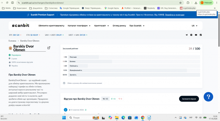The image size is (220, 121).
Task: Expand the Каталог платформ dropdown
Action: point(79,26)
